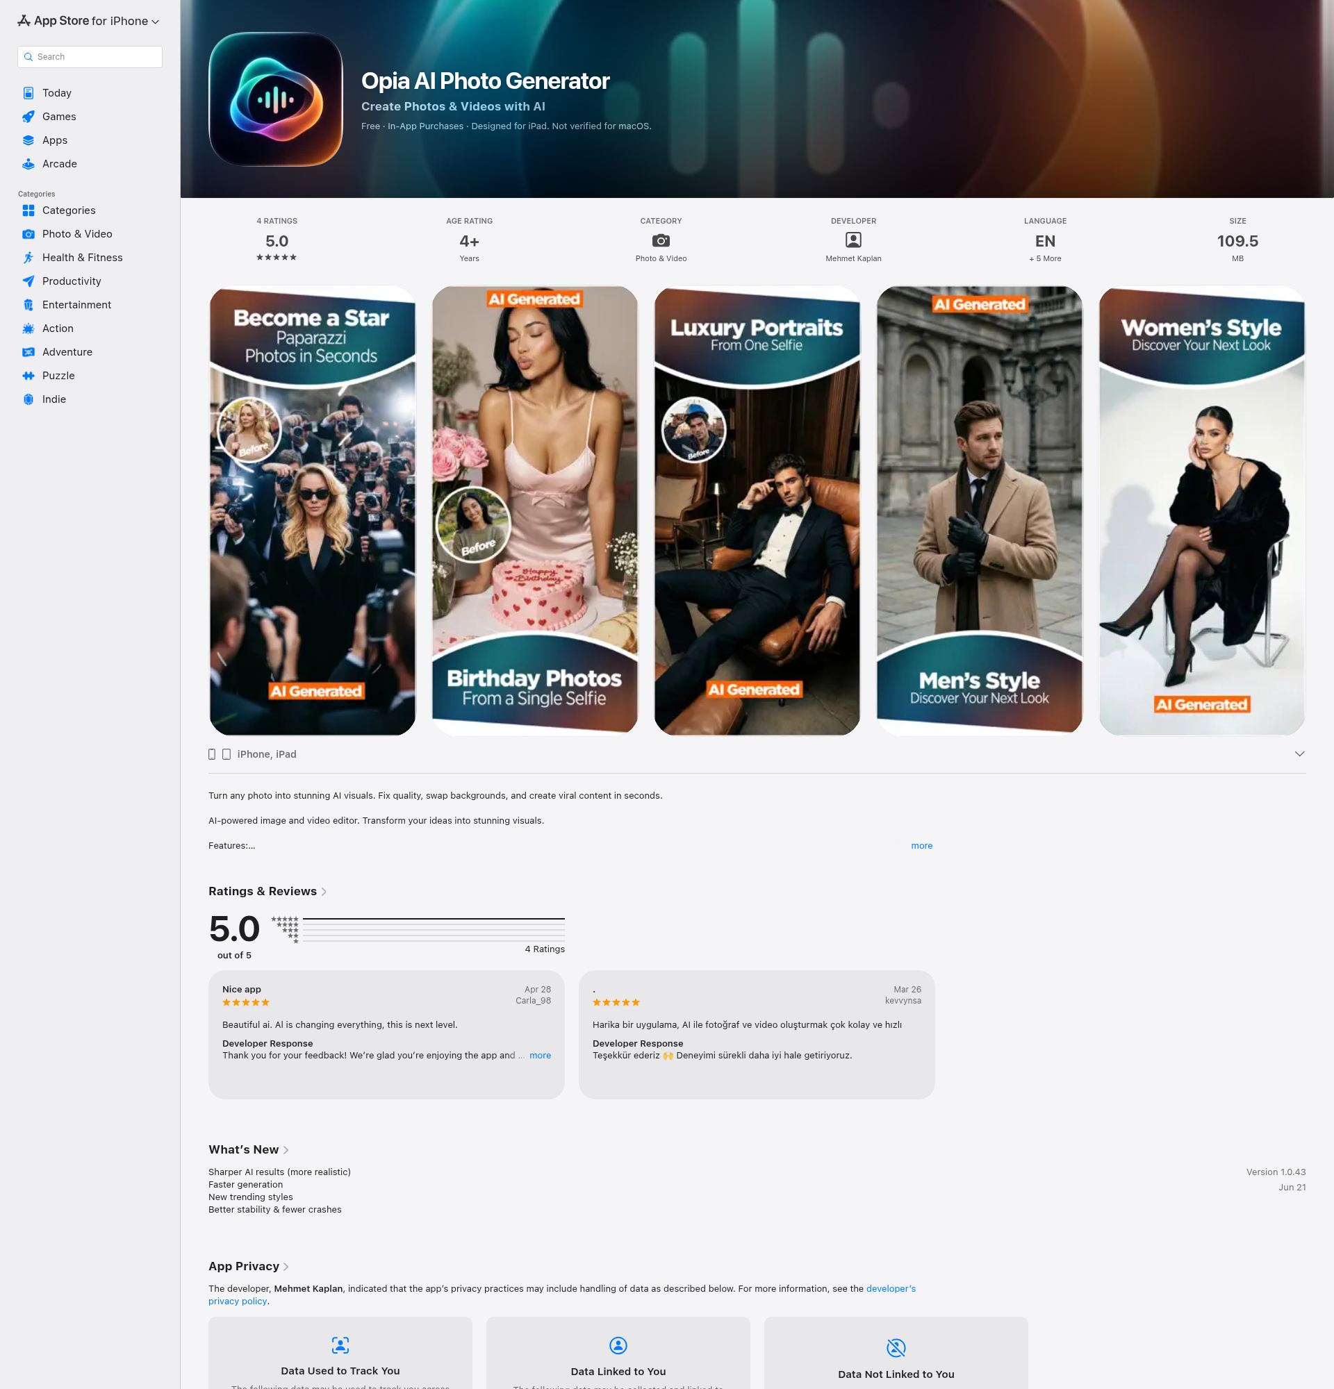Click the App Store logo icon
The width and height of the screenshot is (1334, 1389).
click(x=24, y=21)
